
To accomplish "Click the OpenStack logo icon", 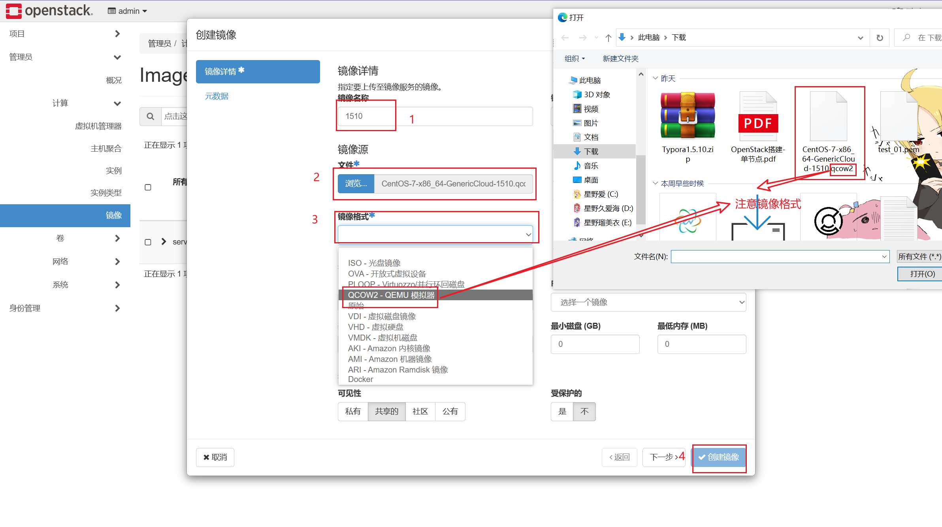I will tap(14, 11).
